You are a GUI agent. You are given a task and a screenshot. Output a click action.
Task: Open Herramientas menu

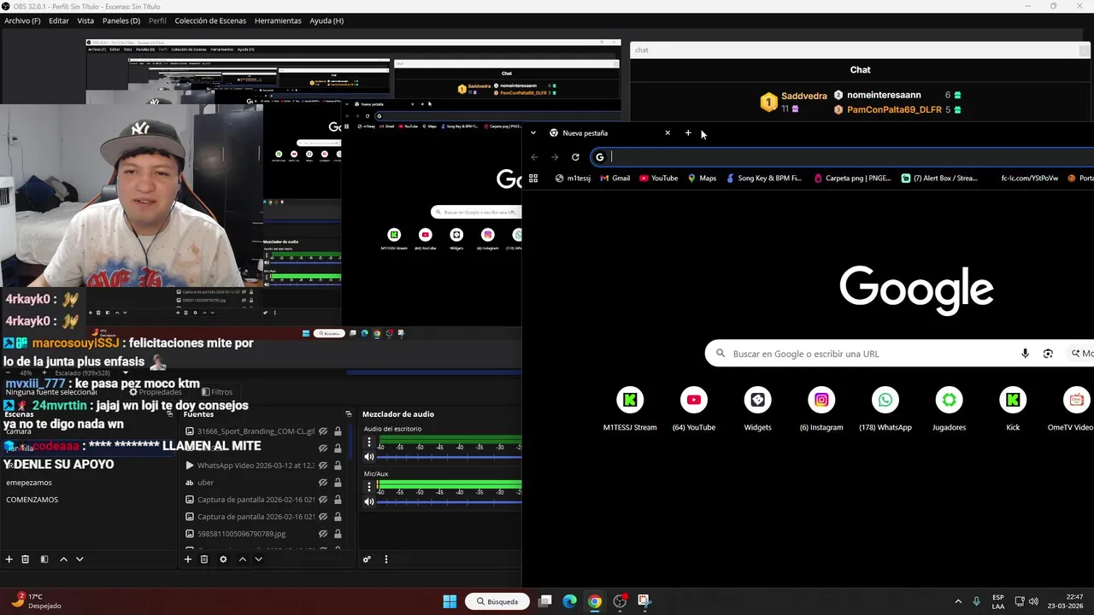click(278, 20)
